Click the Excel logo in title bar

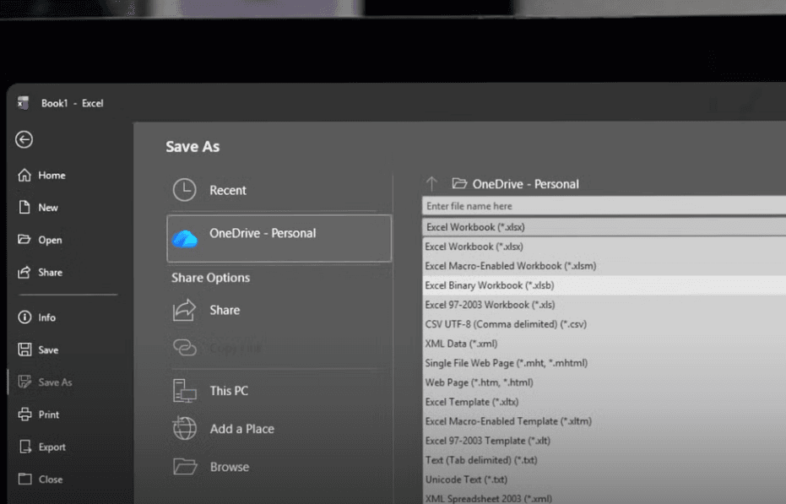coord(23,102)
